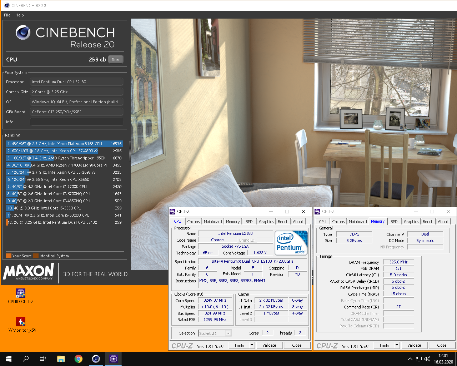Viewport: 457px width, 366px height.
Task: Select ranking row Ryzen 7 1700X
Action: click(65, 165)
